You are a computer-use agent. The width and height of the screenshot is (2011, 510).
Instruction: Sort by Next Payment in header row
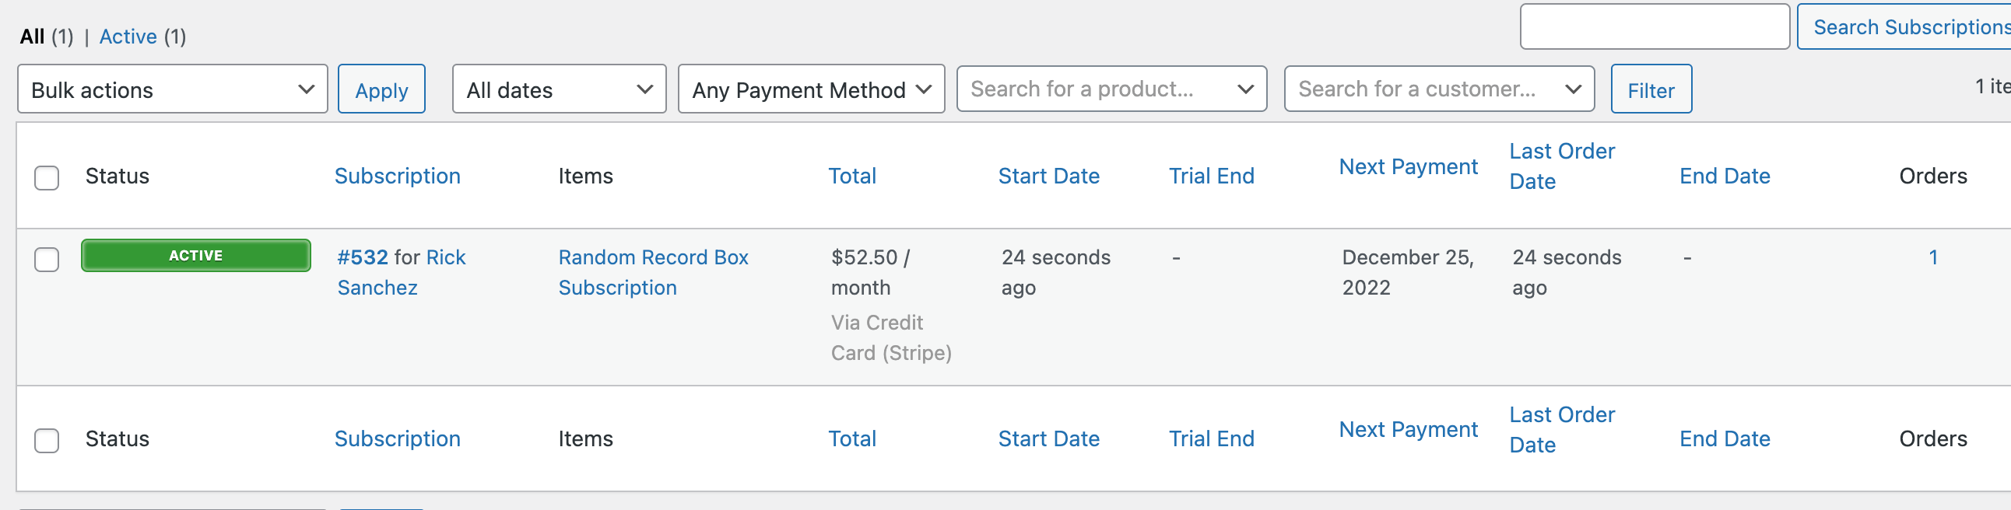[1409, 167]
